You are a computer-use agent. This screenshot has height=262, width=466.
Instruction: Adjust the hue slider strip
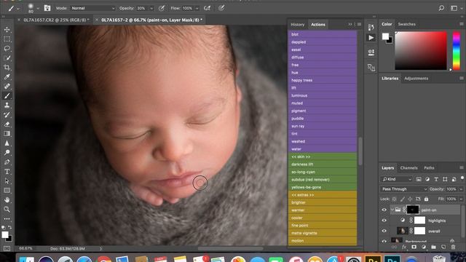pyautogui.click(x=457, y=51)
